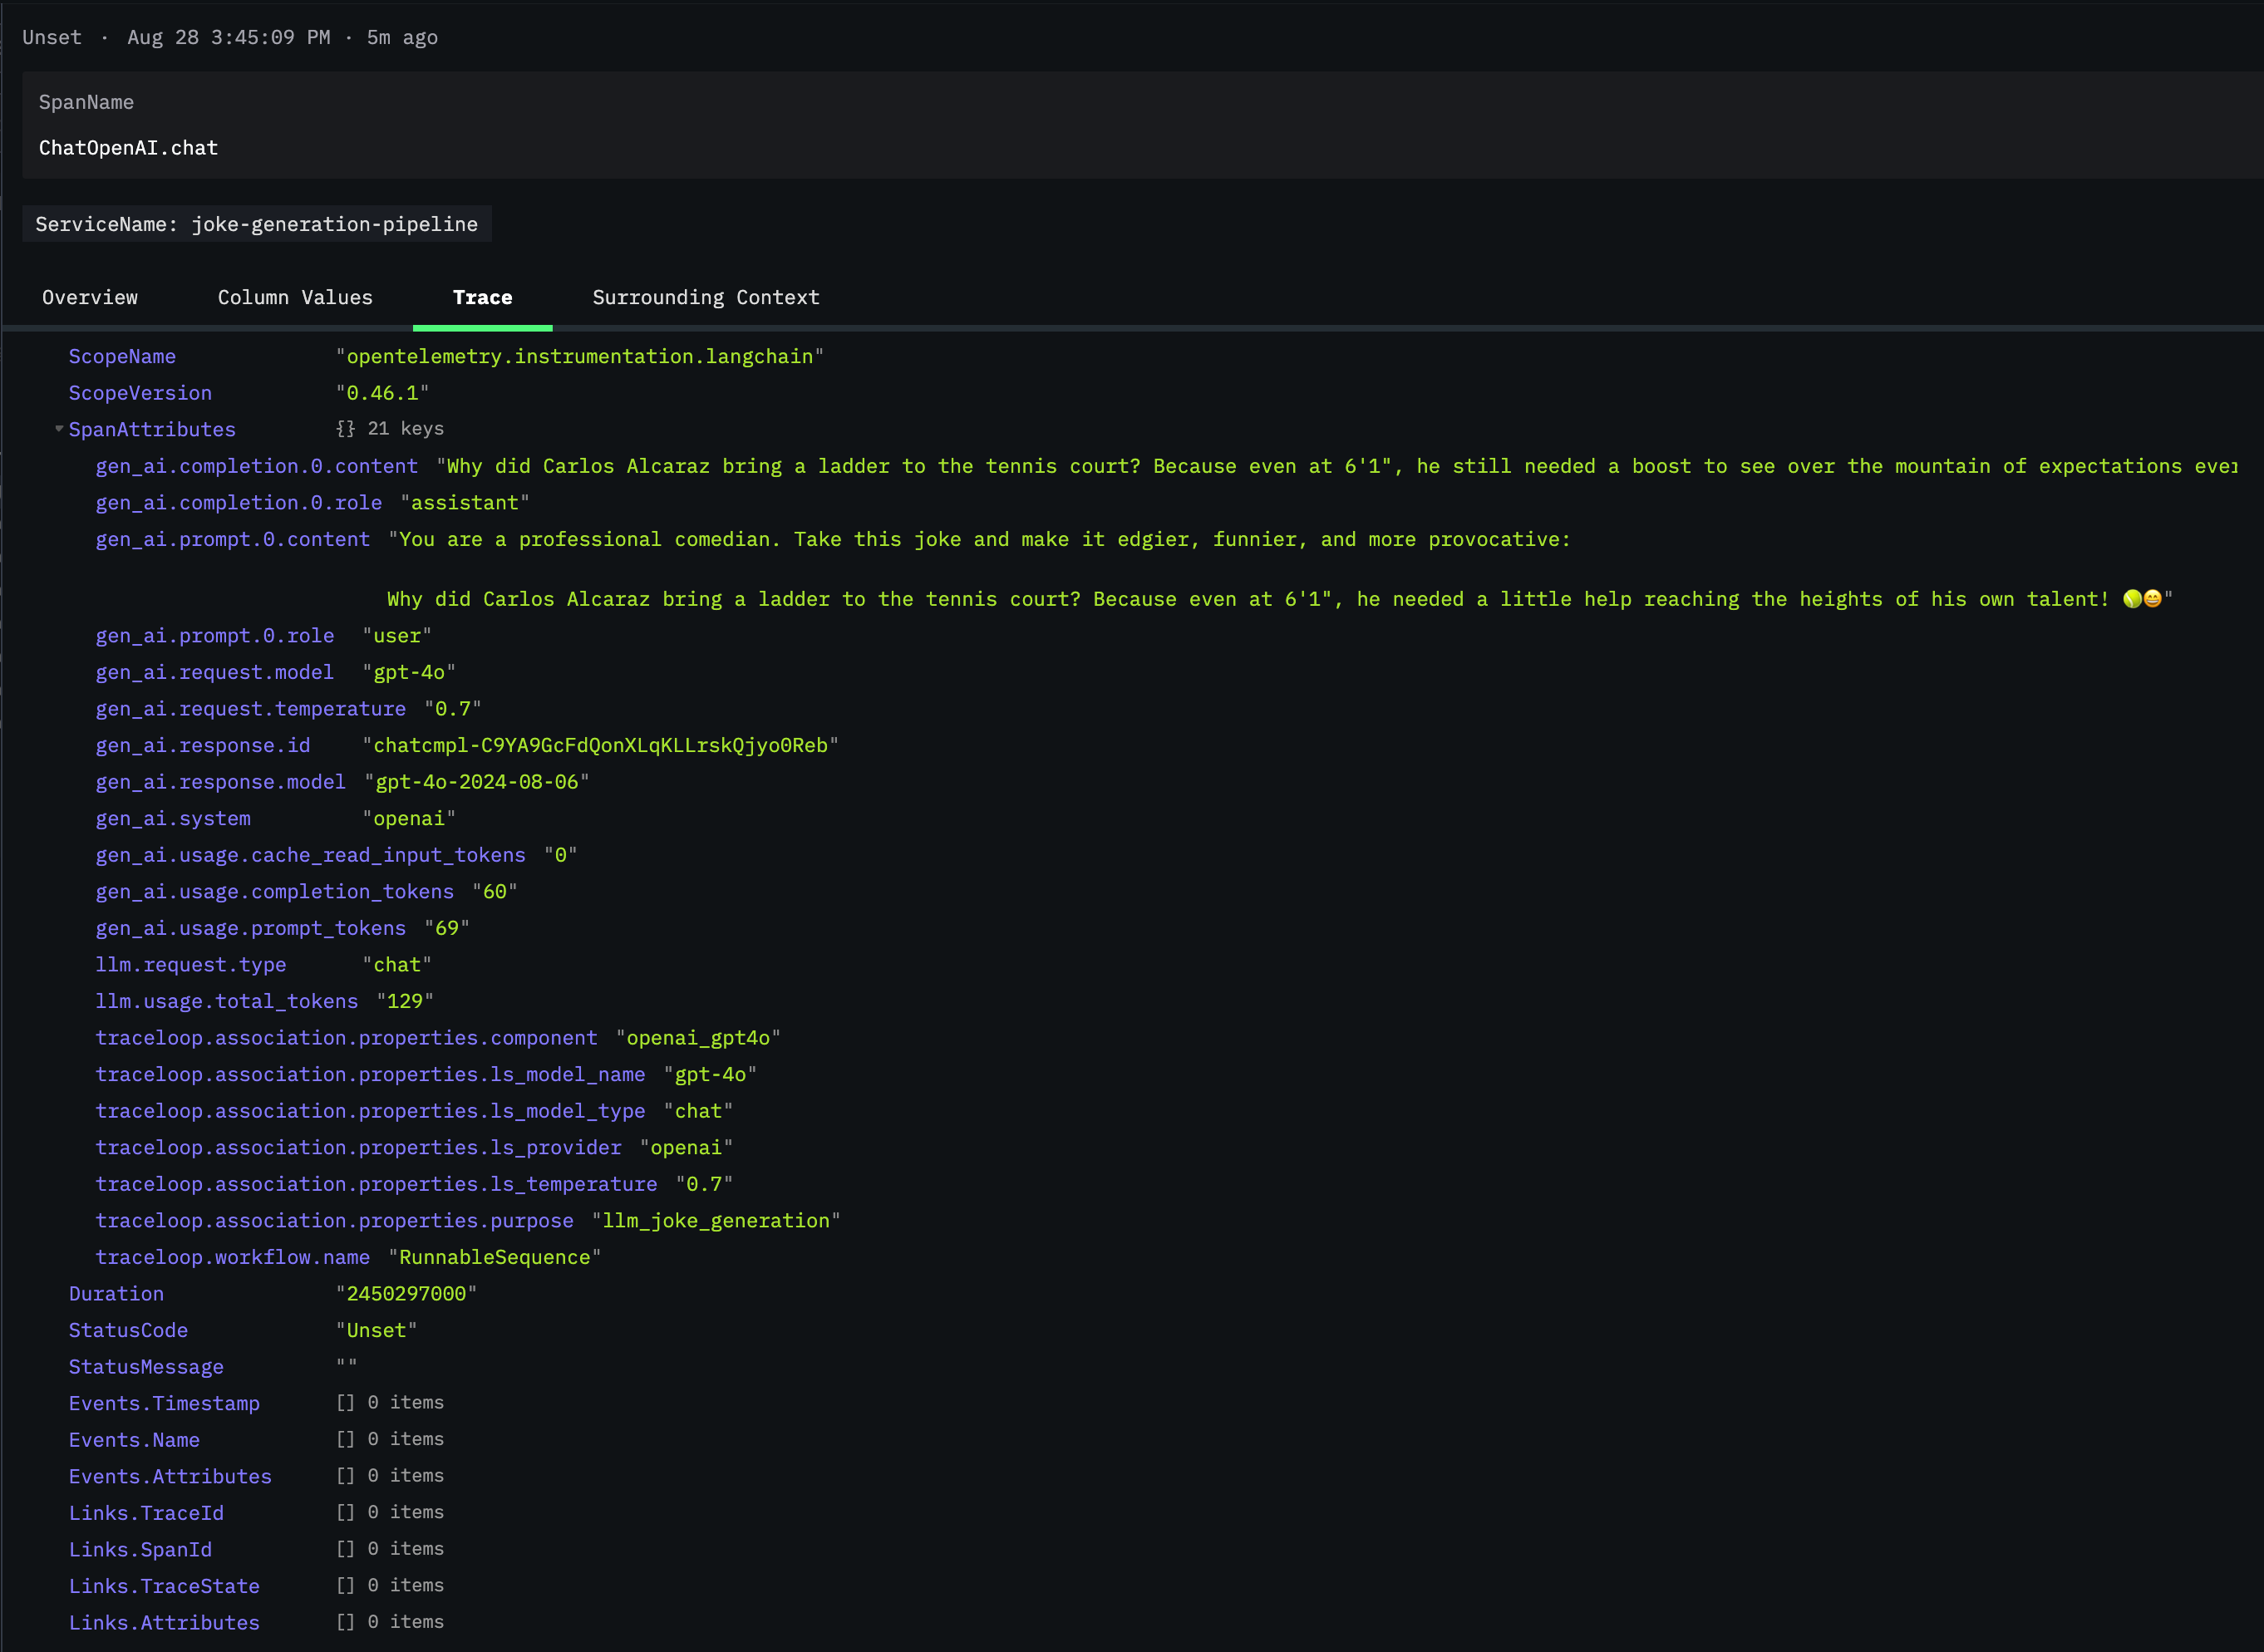Click the array brackets icon for Links.TraceId
Screen dimensions: 2264x1652
point(345,1512)
